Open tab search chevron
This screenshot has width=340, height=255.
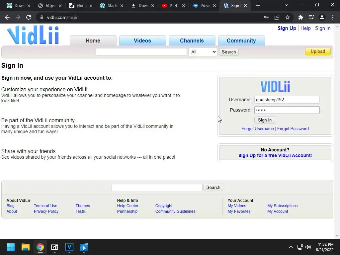[287, 5]
